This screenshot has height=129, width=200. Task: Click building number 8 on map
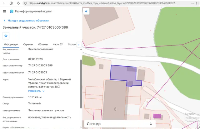[115, 109]
